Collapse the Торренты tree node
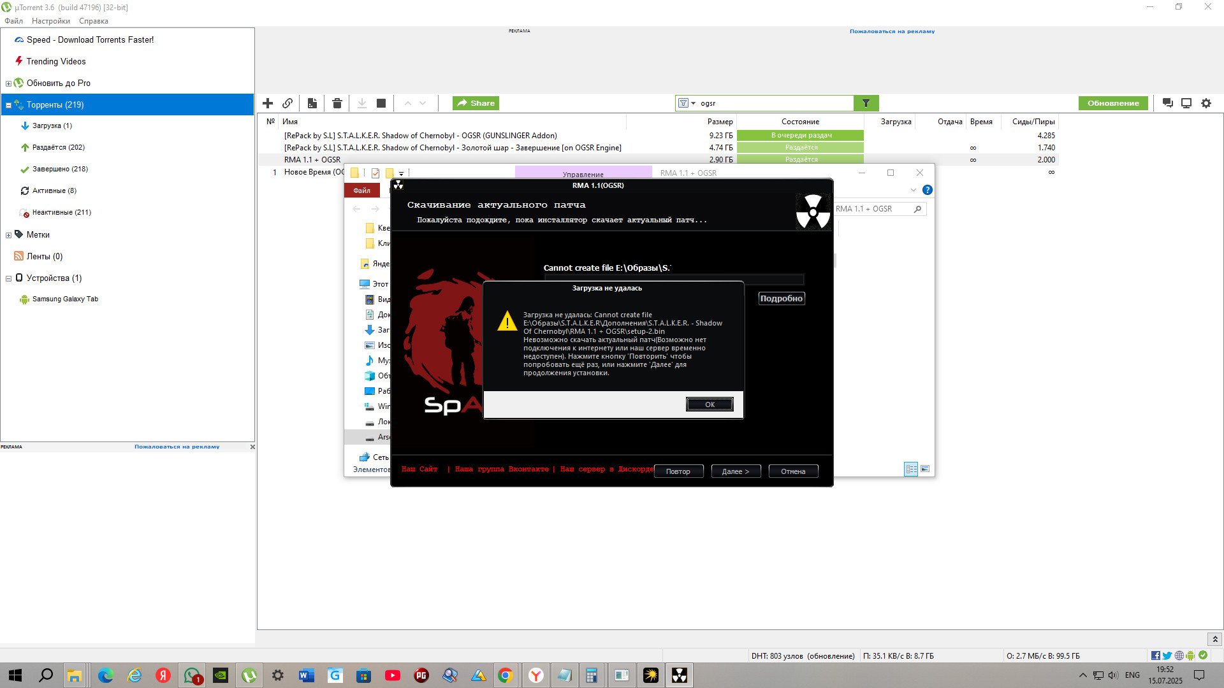 click(x=8, y=105)
